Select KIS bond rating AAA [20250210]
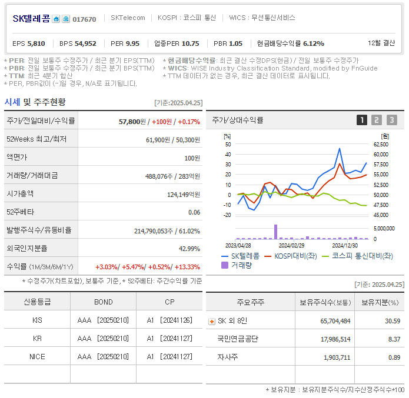 (x=104, y=320)
